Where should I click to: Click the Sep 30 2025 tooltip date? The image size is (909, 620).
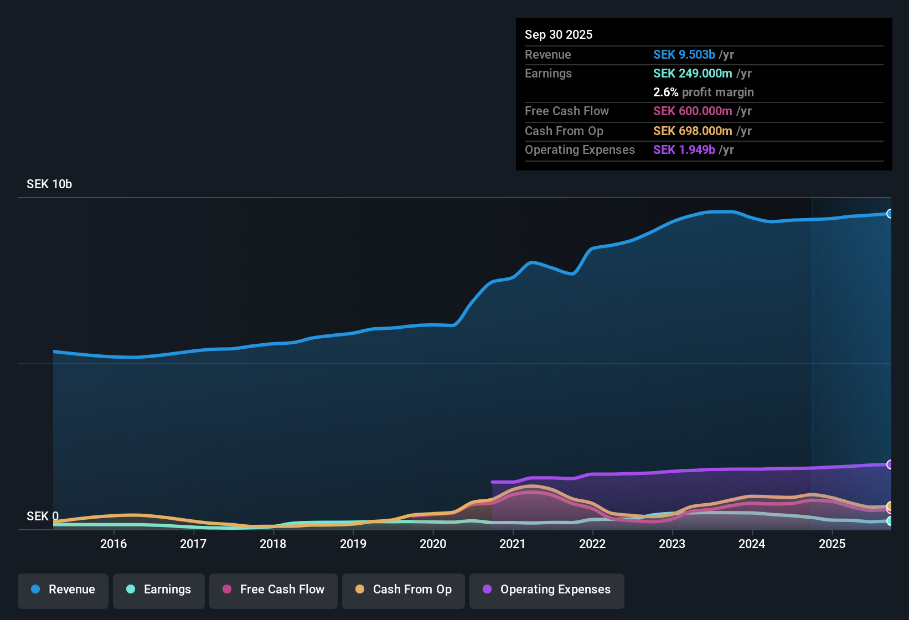(559, 35)
